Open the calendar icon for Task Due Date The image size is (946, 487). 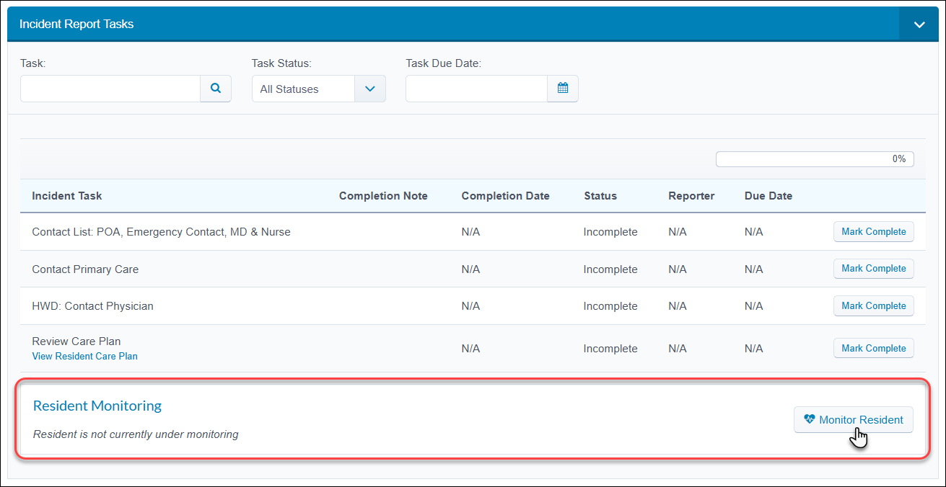click(x=563, y=89)
